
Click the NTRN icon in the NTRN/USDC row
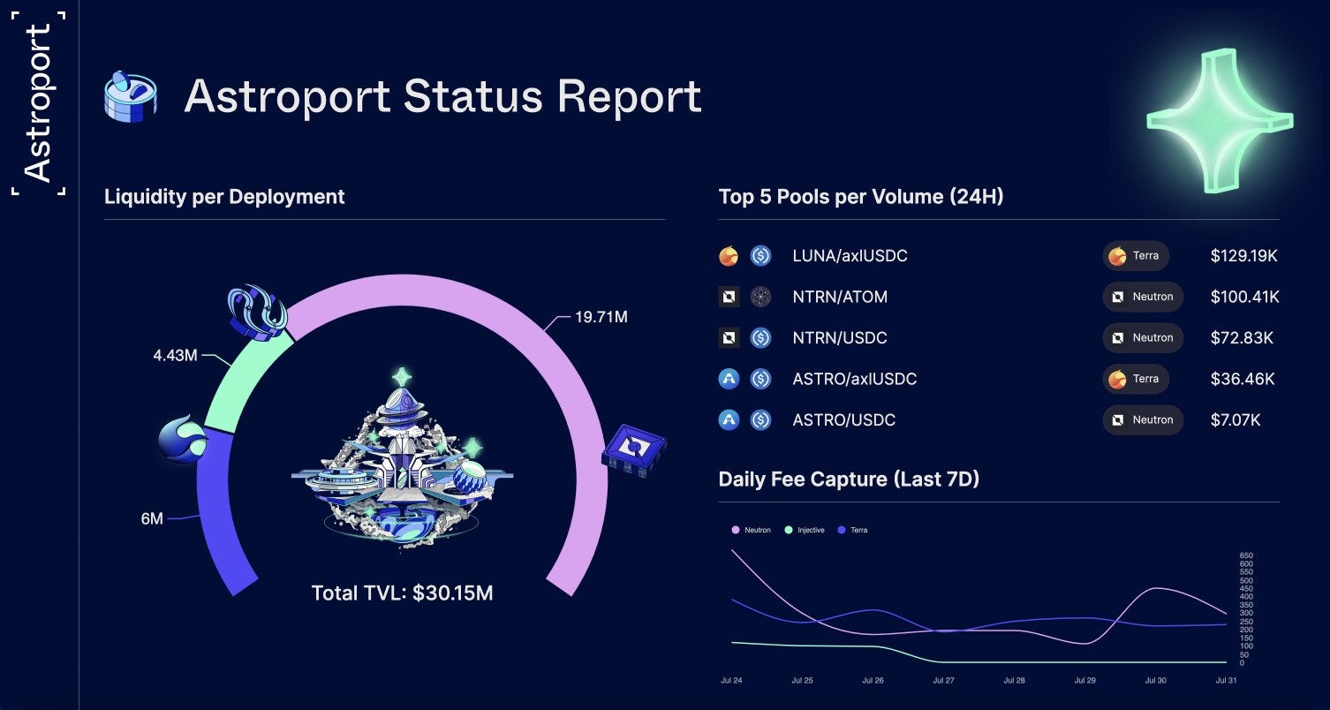pyautogui.click(x=729, y=337)
